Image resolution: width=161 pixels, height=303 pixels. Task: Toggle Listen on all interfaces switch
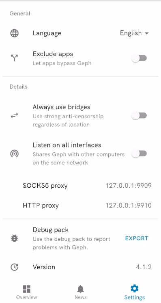tap(139, 154)
